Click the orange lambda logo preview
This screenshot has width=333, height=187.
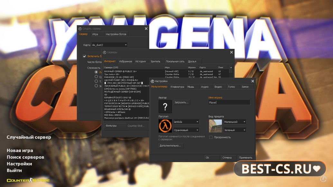165,126
